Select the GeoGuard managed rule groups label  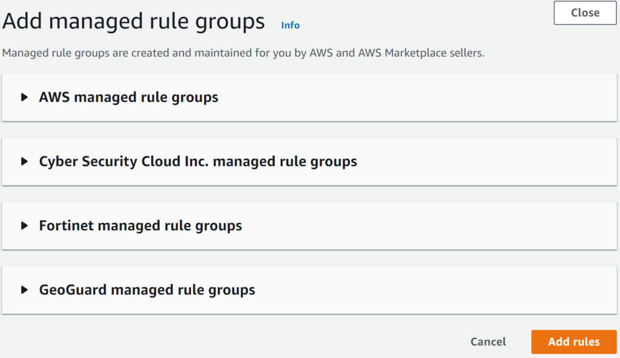(x=147, y=290)
